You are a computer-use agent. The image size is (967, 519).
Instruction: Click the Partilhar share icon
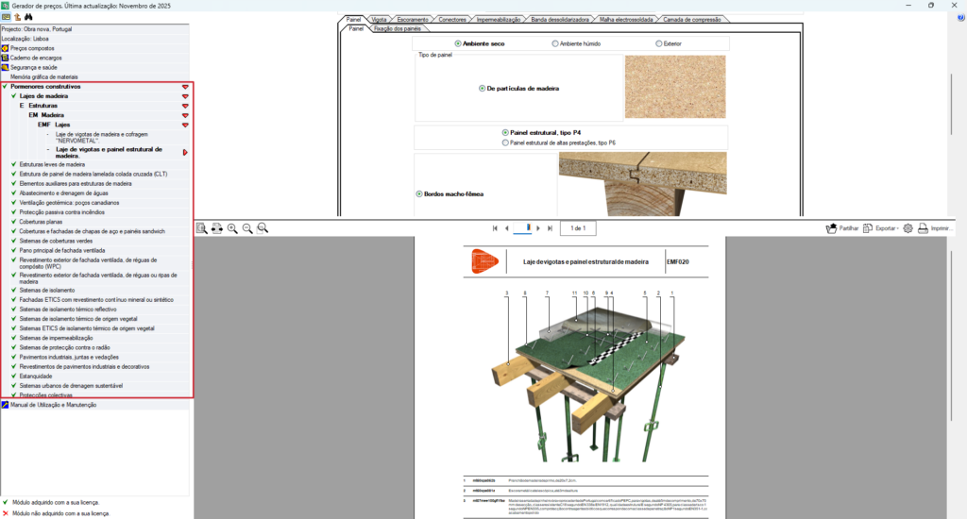click(831, 228)
